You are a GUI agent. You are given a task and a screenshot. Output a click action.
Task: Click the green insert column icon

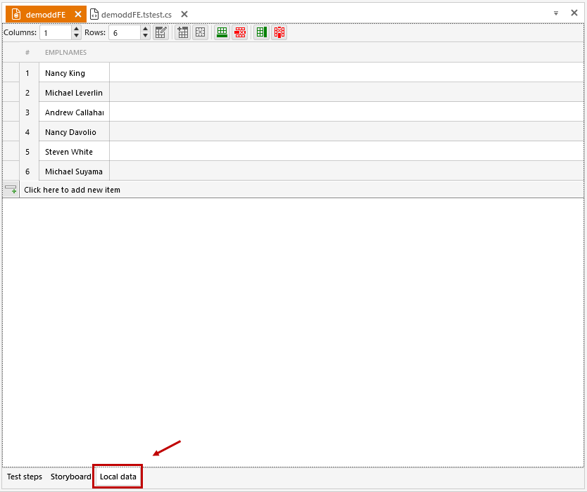[x=261, y=32]
